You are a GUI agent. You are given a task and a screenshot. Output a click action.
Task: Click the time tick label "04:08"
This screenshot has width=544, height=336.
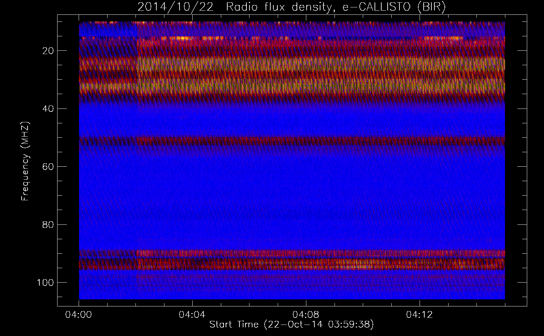click(306, 315)
